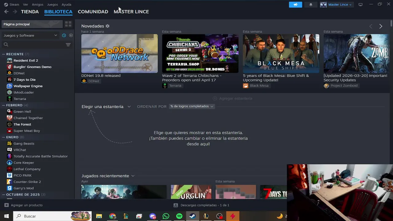393x221 pixels.
Task: Collapse the OCTUBRE DE 2025 category
Action: pyautogui.click(x=4, y=195)
